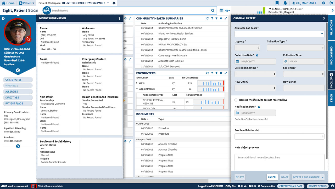Open the Encounter side tab
This screenshot has height=189, width=335.
pos(332,27)
